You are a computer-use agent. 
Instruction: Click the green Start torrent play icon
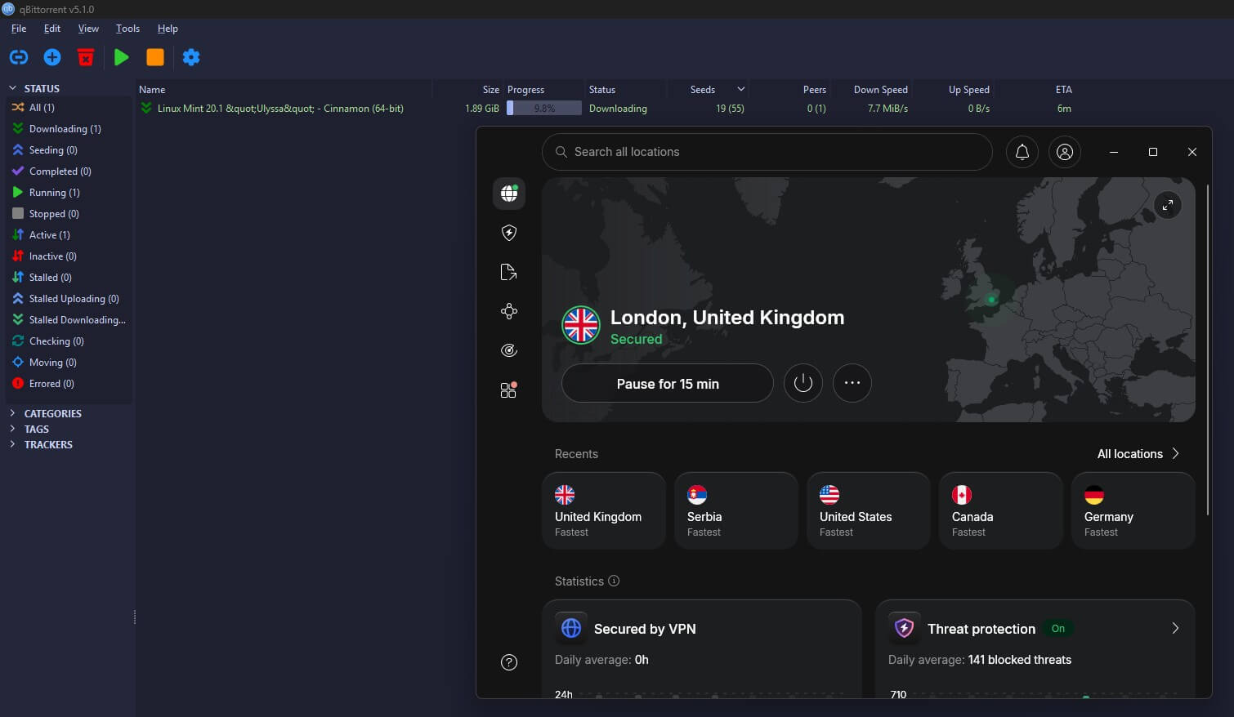pos(122,57)
